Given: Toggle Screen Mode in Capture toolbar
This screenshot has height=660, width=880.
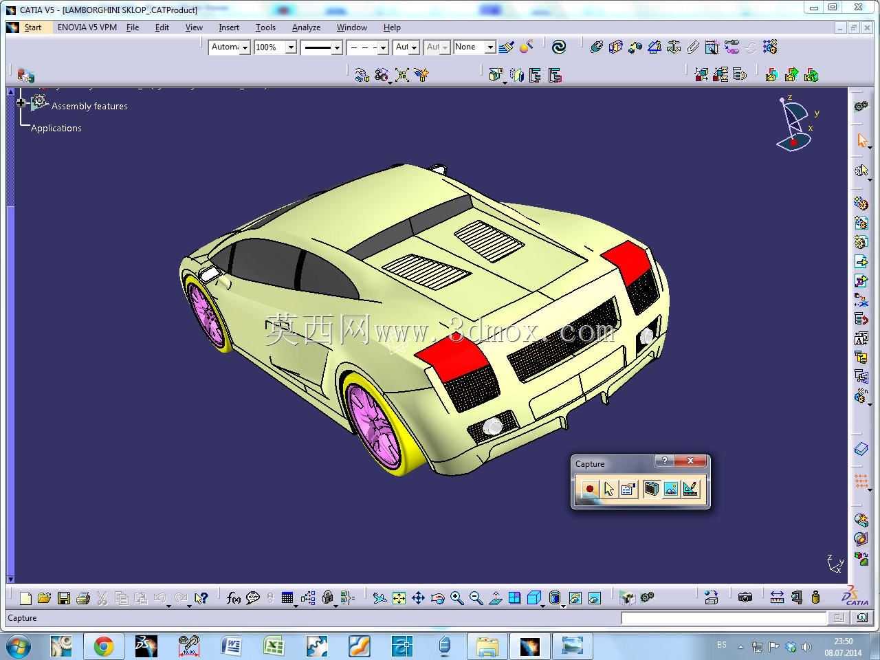Looking at the screenshot, I should 651,489.
